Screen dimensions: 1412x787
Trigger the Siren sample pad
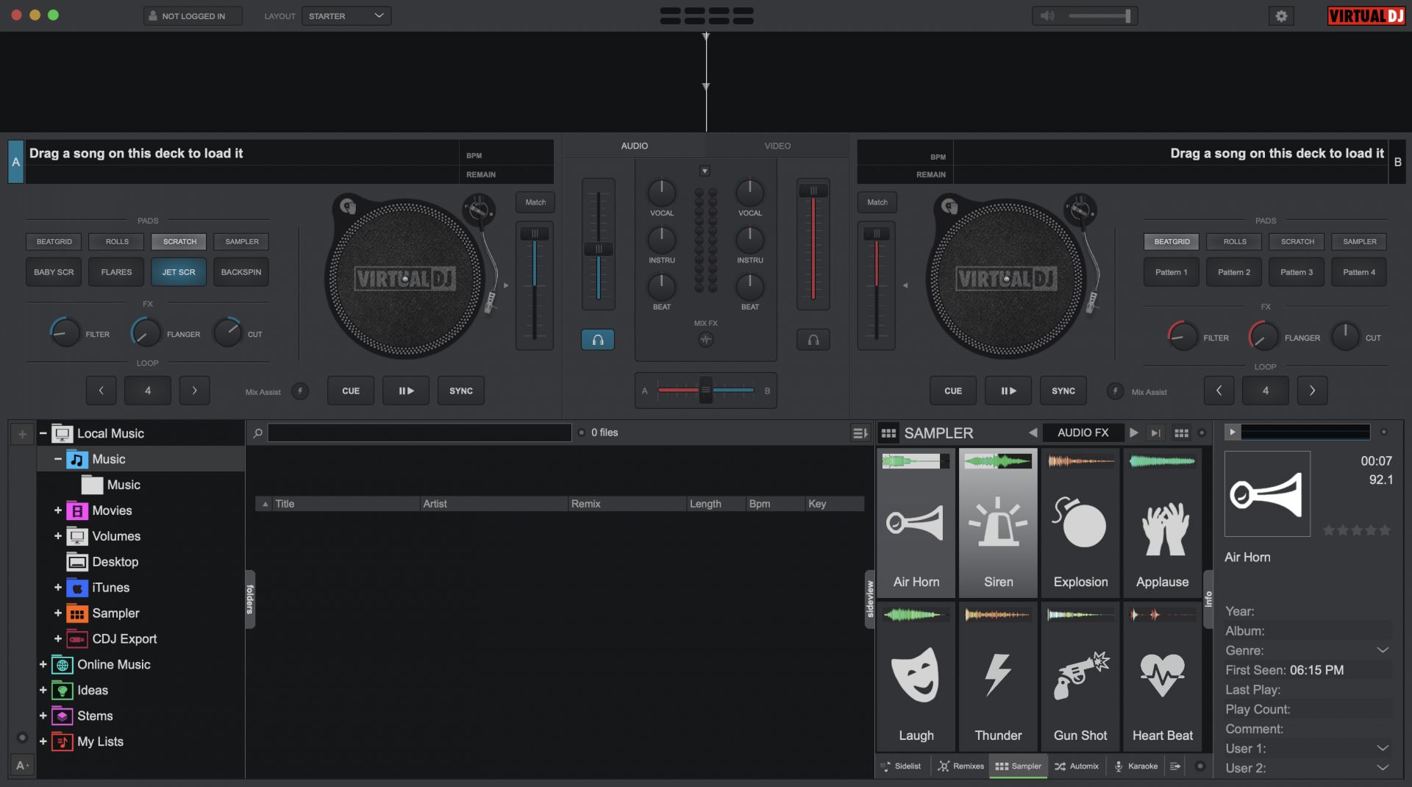point(998,524)
